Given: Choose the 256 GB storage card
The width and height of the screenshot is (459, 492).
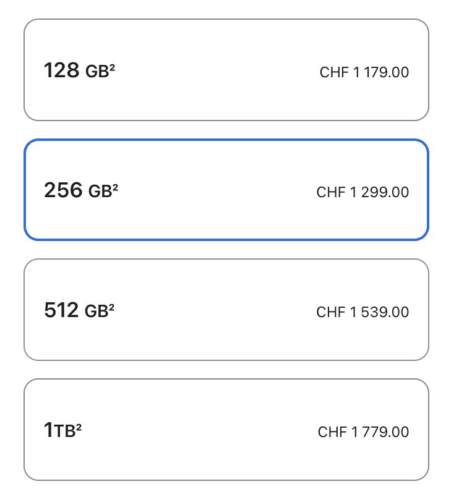Looking at the screenshot, I should coord(226,190).
